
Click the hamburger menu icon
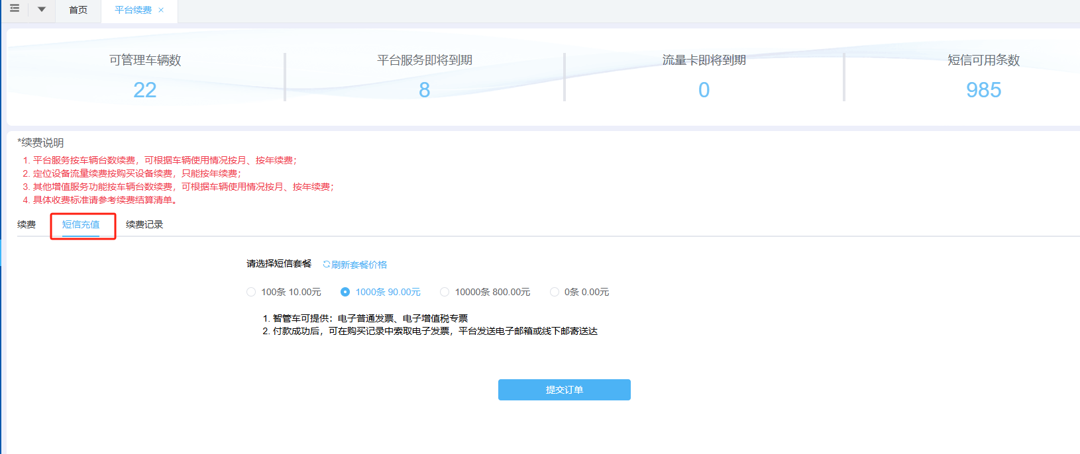click(x=15, y=9)
